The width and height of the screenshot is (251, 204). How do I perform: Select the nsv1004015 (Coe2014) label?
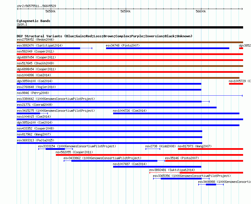tap(34, 117)
